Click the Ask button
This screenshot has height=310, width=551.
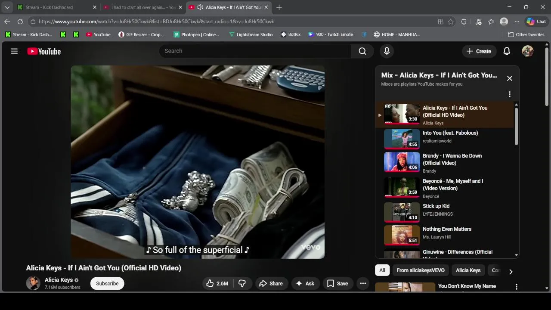click(x=305, y=283)
